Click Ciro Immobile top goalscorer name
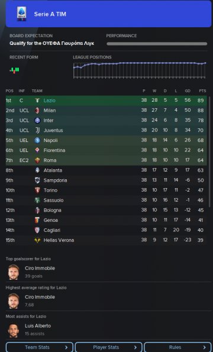Screen dimensions: 213x352 (40, 268)
